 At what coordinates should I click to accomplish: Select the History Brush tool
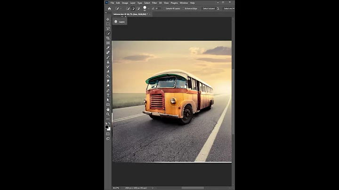pos(108,67)
